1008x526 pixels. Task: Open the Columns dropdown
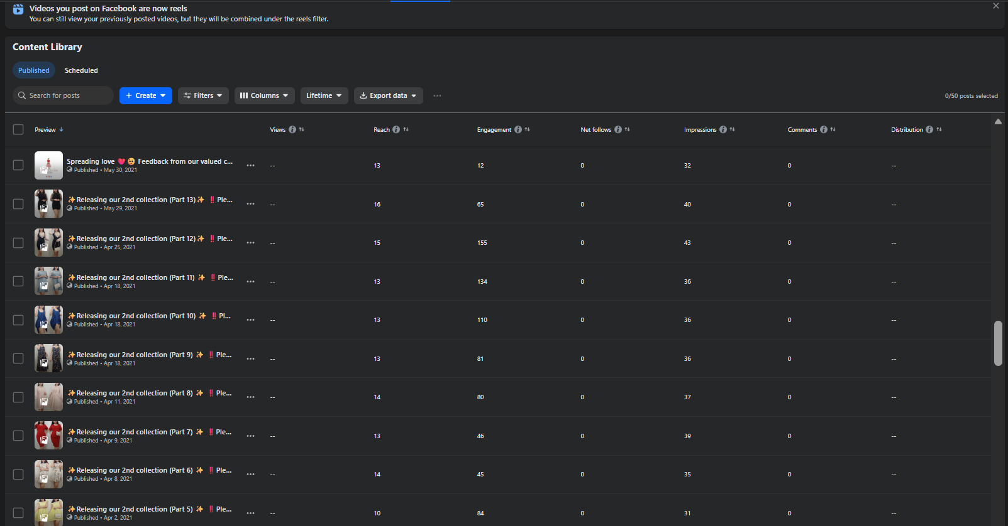point(265,96)
